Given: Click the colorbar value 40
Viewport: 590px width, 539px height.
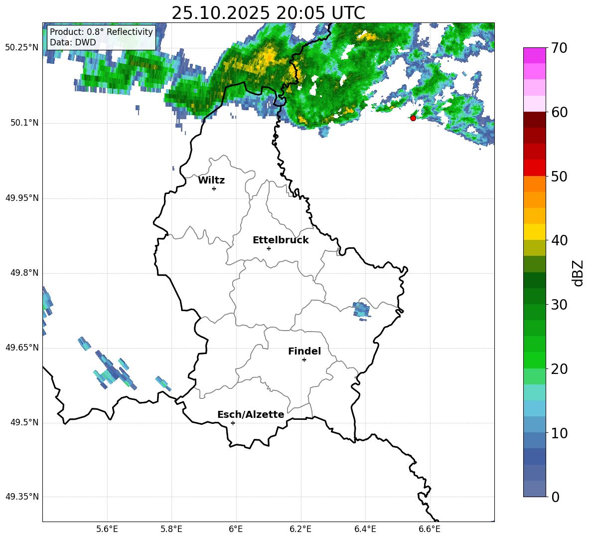Looking at the screenshot, I should pyautogui.click(x=559, y=240).
